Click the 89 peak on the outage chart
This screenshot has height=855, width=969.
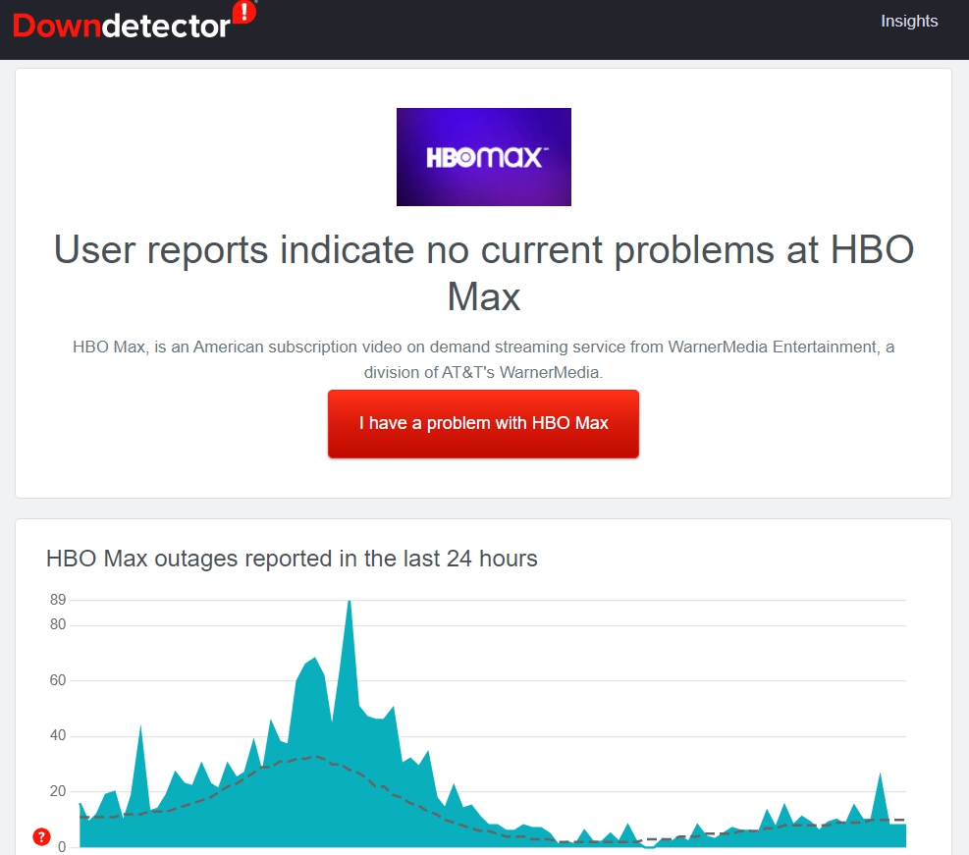tap(350, 602)
